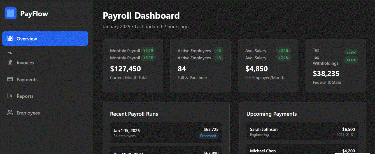Click 'Current Month Total' caption
The width and height of the screenshot is (375, 154).
click(129, 78)
